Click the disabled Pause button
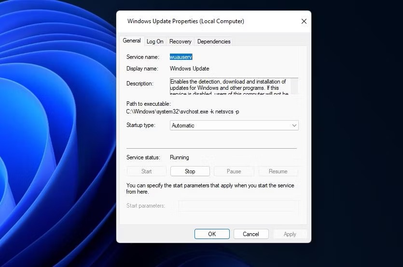Screen dimensions: 403x267 234,171
